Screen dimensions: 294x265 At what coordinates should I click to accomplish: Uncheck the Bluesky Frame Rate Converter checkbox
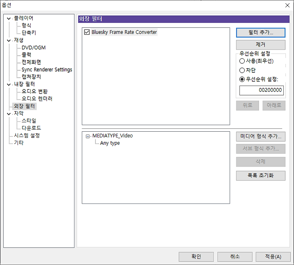click(87, 32)
